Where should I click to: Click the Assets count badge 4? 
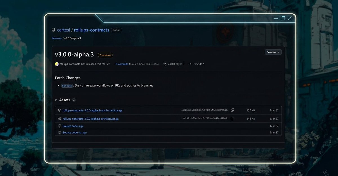point(74,100)
